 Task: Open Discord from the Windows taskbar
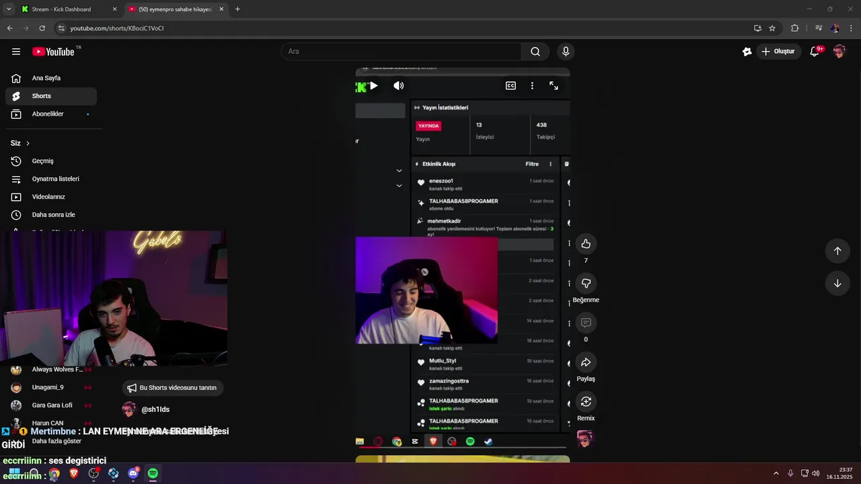(x=133, y=473)
